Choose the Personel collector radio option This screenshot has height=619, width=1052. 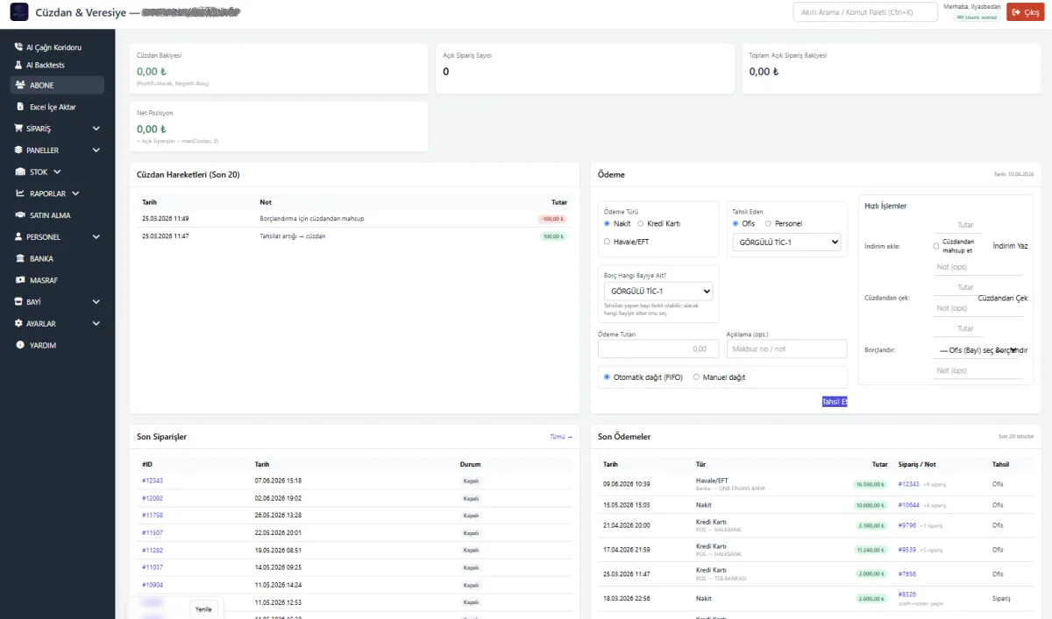768,223
